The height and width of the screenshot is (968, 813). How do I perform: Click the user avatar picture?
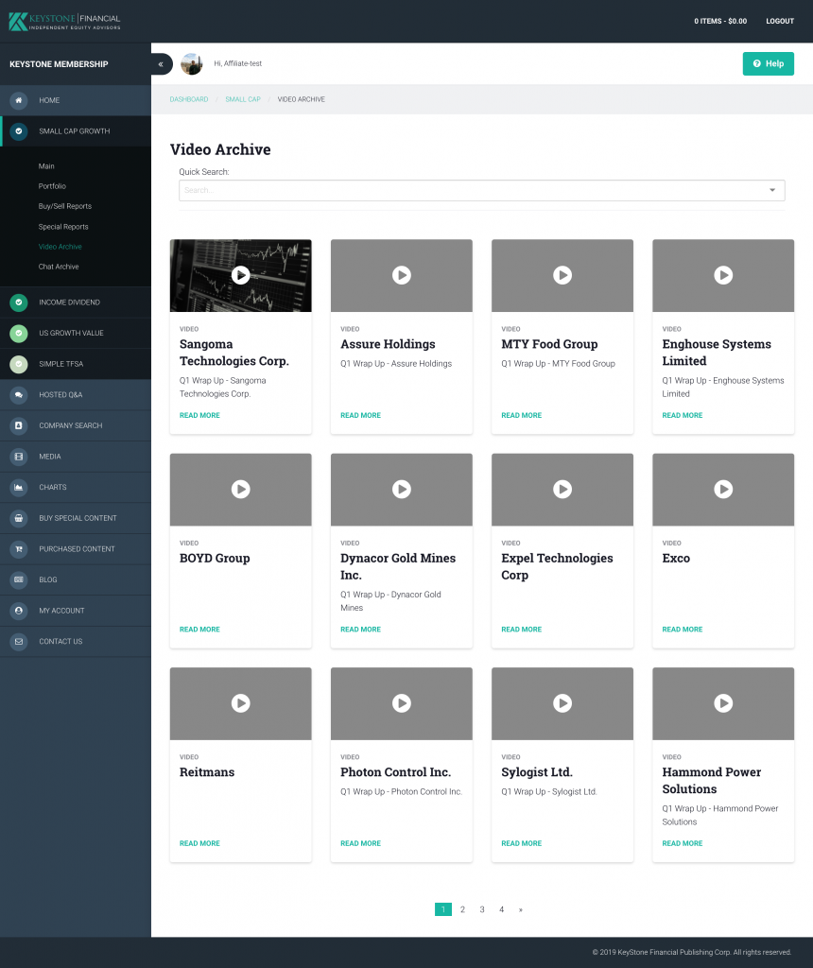(191, 64)
